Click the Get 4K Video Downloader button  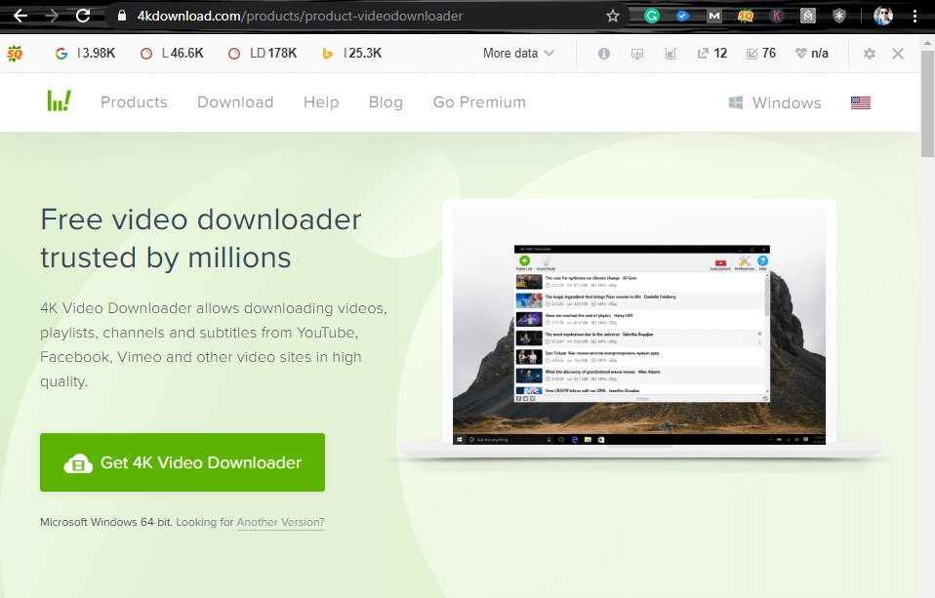pos(182,461)
